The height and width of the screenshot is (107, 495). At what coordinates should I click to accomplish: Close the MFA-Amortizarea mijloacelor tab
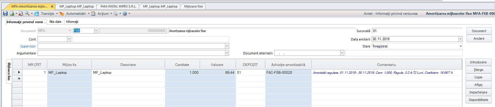point(52,6)
